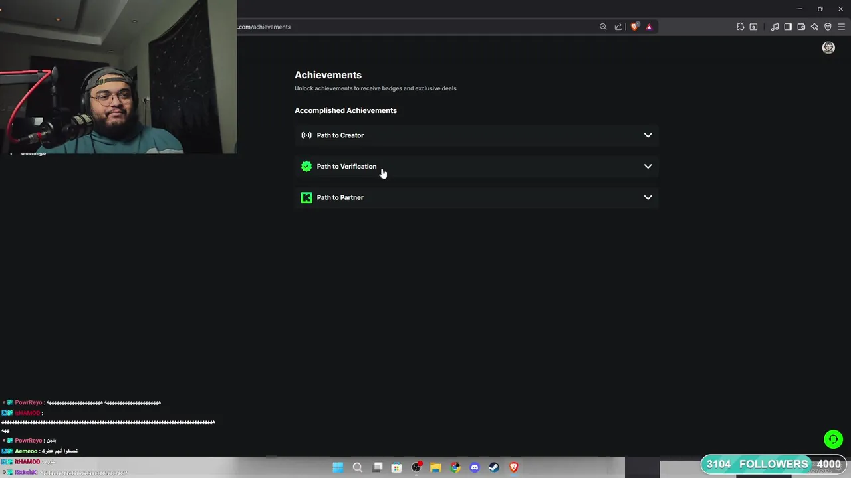
Task: Open Google Chrome from the taskbar
Action: [455, 467]
